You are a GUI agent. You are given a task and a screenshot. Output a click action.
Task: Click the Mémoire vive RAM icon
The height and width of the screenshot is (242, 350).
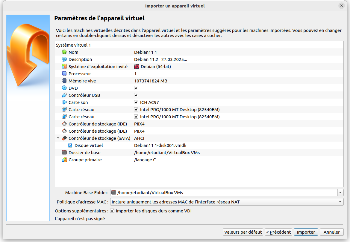click(64, 81)
